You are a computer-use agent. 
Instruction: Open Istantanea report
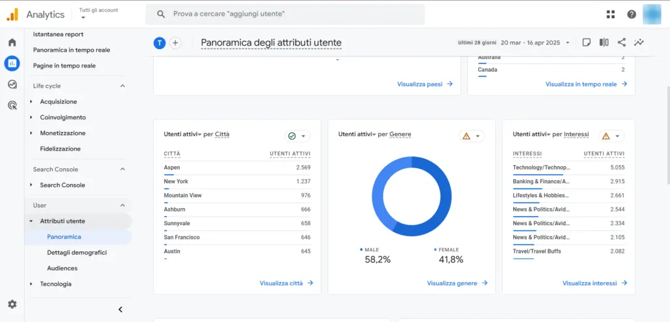coord(58,34)
